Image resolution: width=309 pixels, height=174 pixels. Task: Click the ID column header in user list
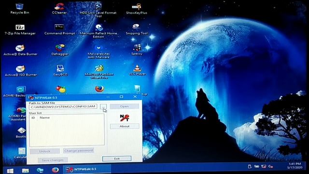coord(33,117)
